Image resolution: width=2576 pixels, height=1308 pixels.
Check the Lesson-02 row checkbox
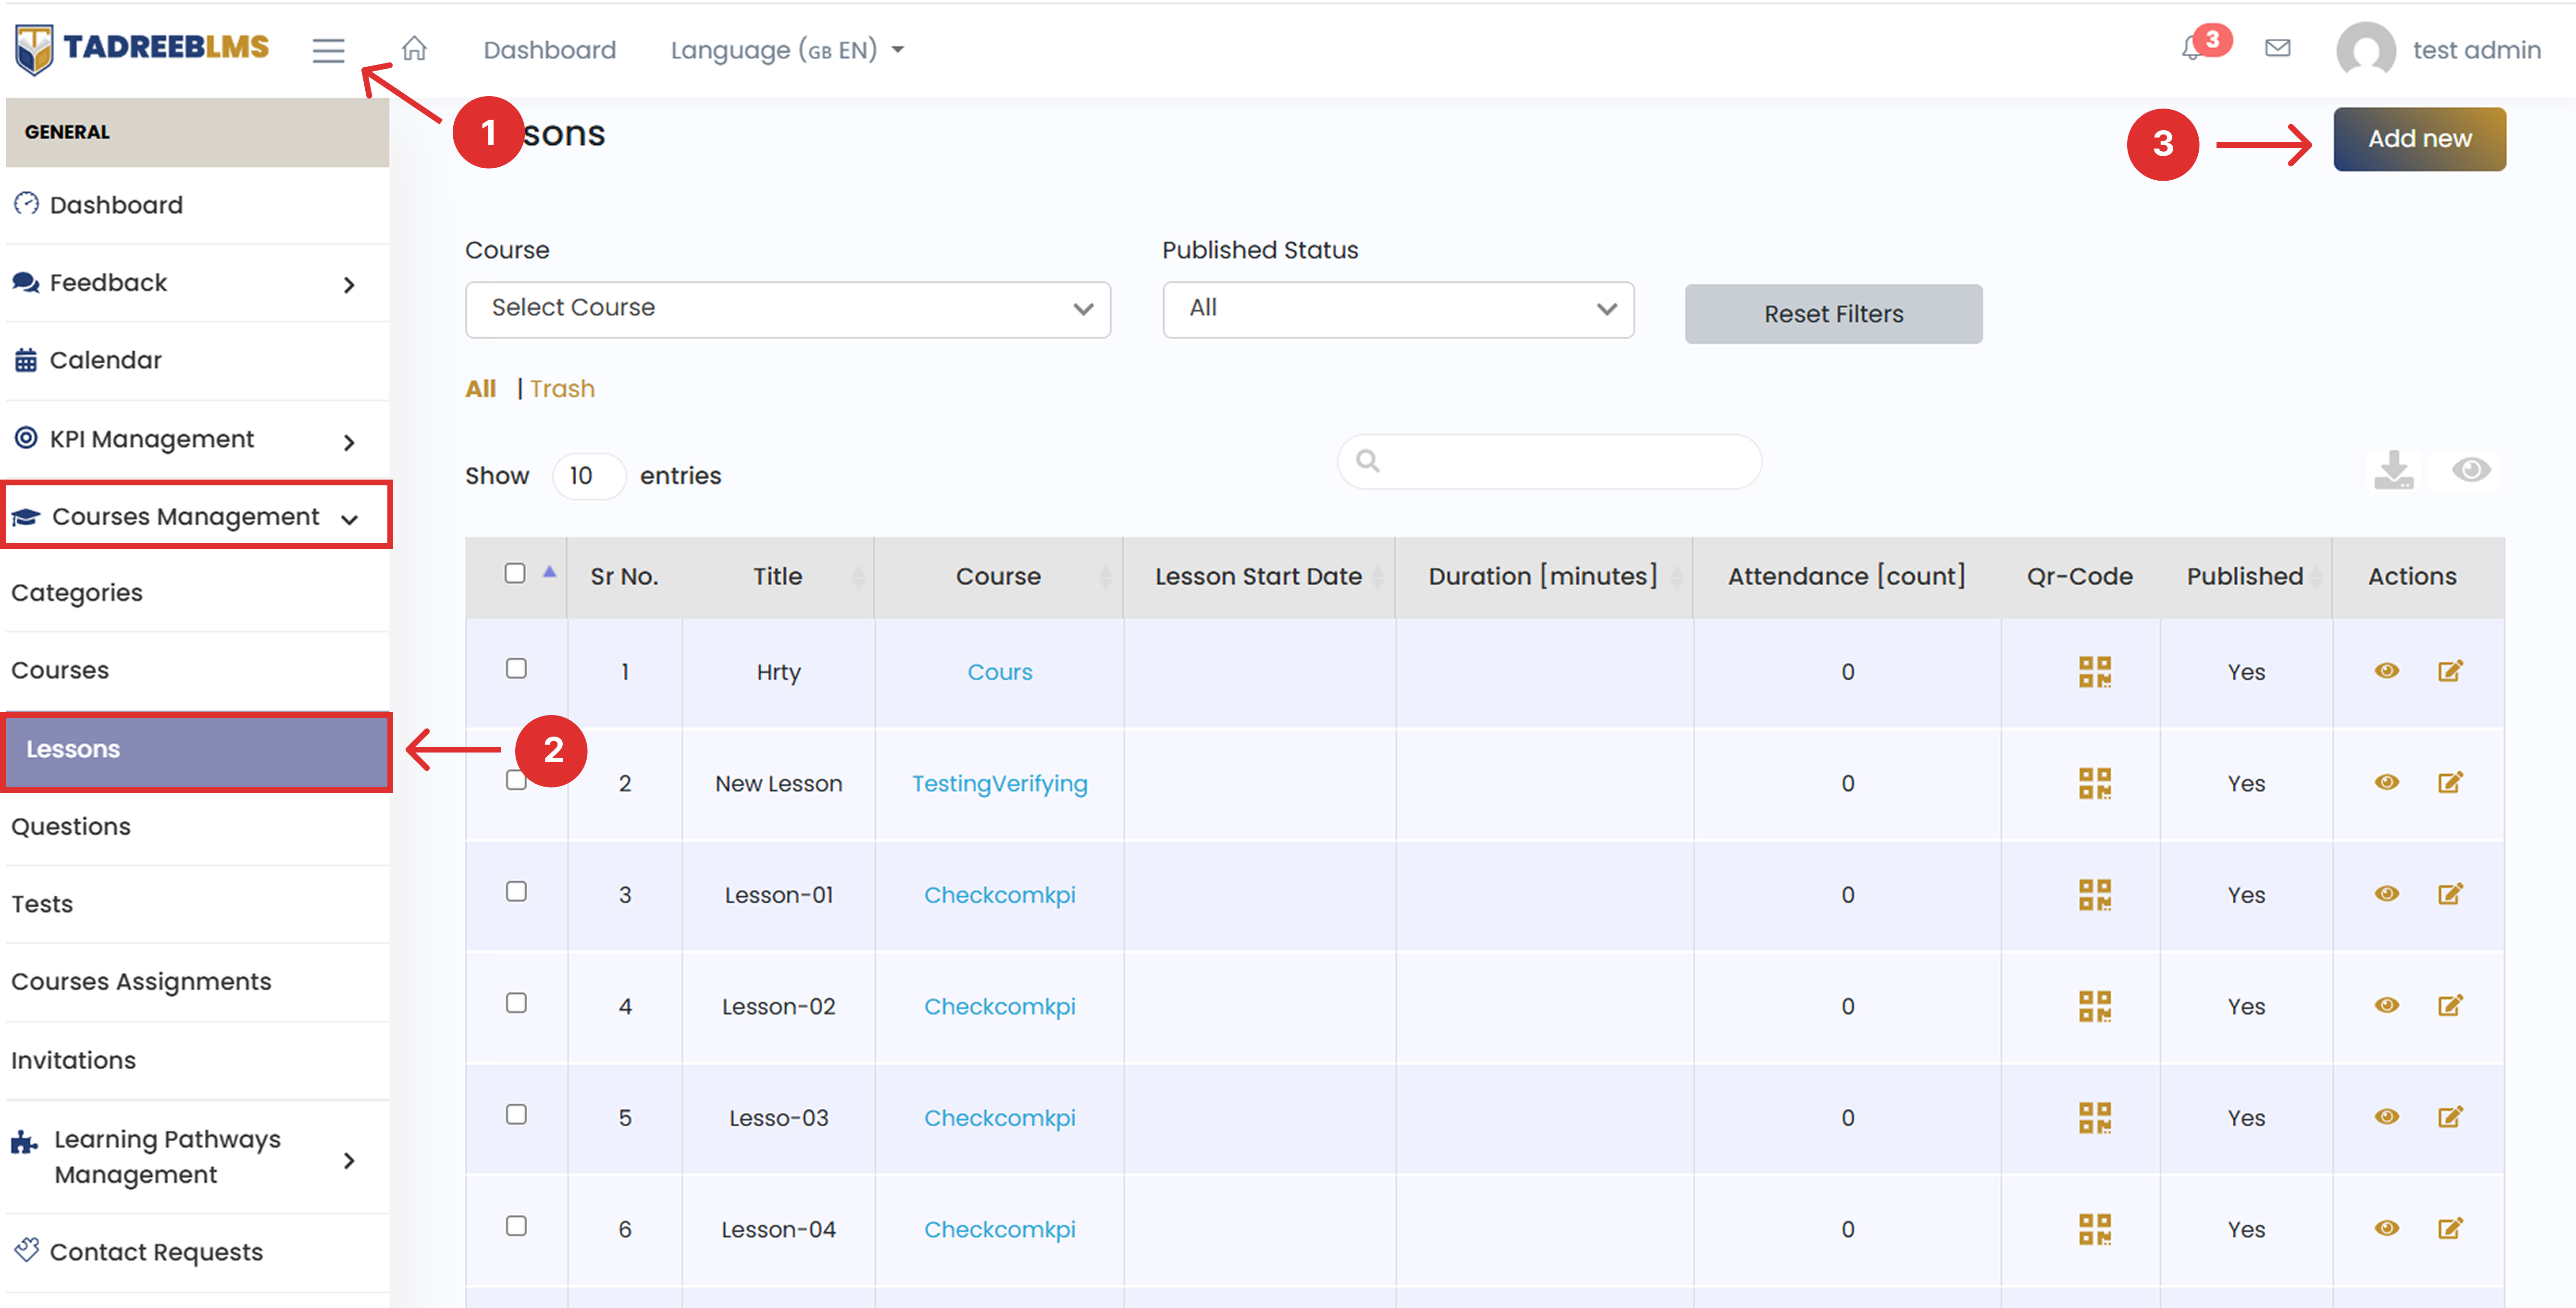(x=516, y=1003)
